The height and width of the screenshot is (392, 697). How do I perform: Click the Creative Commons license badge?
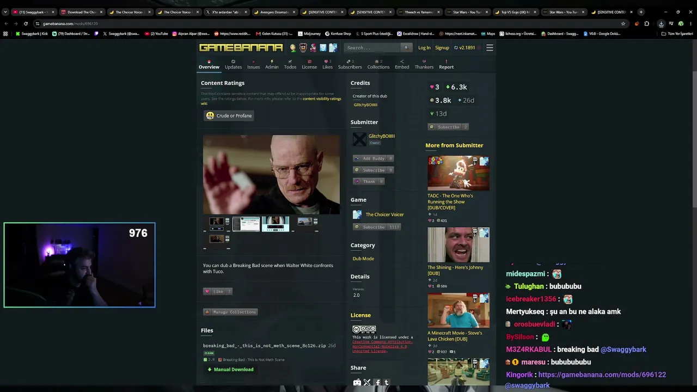pyautogui.click(x=364, y=329)
